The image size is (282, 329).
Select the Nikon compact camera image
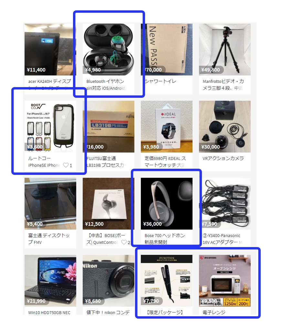109,281
